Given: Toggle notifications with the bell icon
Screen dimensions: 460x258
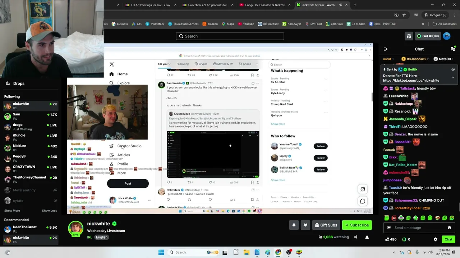Looking at the screenshot, I should 294,225.
